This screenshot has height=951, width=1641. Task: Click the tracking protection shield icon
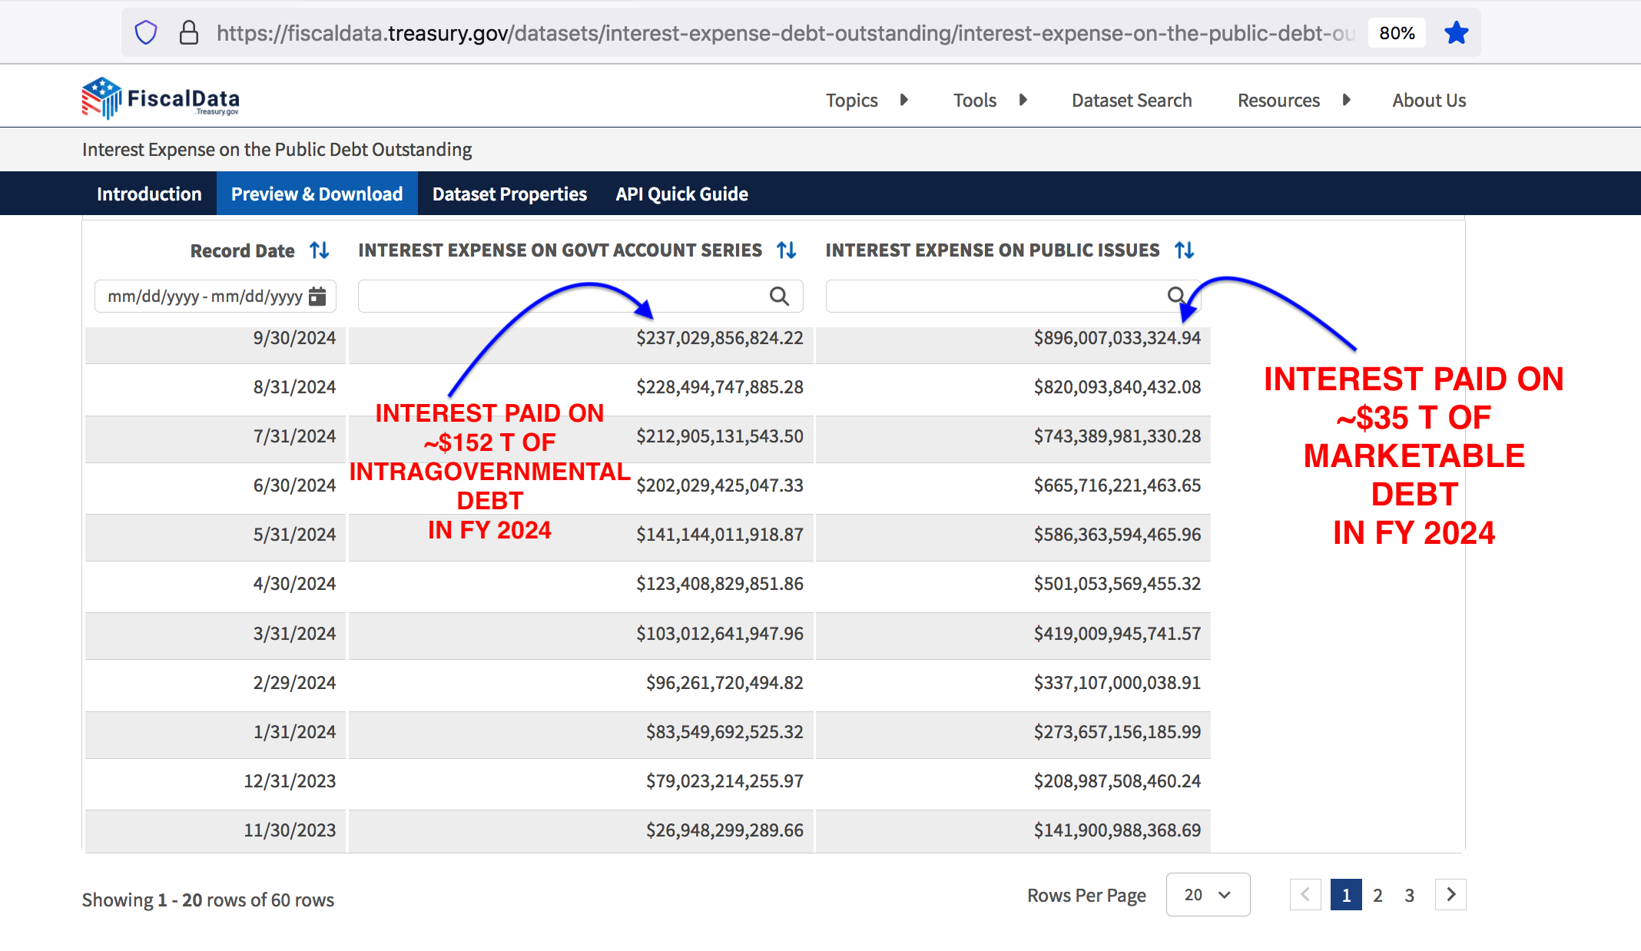146,33
